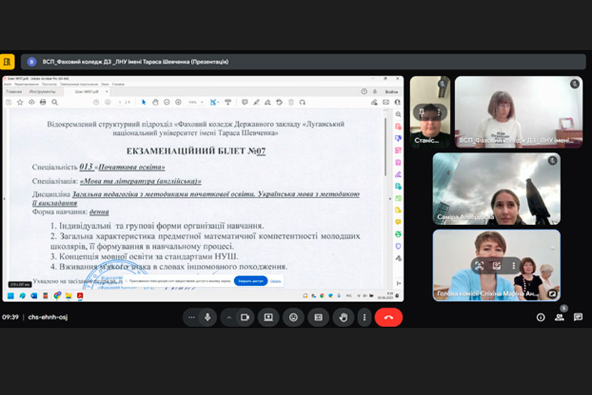
Task: Open the chat messages icon
Action: point(578,317)
